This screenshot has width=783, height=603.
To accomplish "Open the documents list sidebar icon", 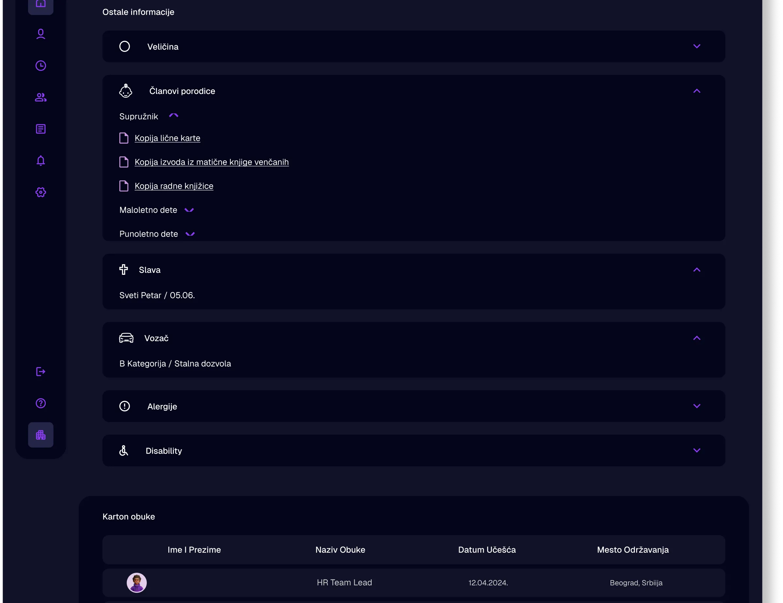I will point(40,129).
